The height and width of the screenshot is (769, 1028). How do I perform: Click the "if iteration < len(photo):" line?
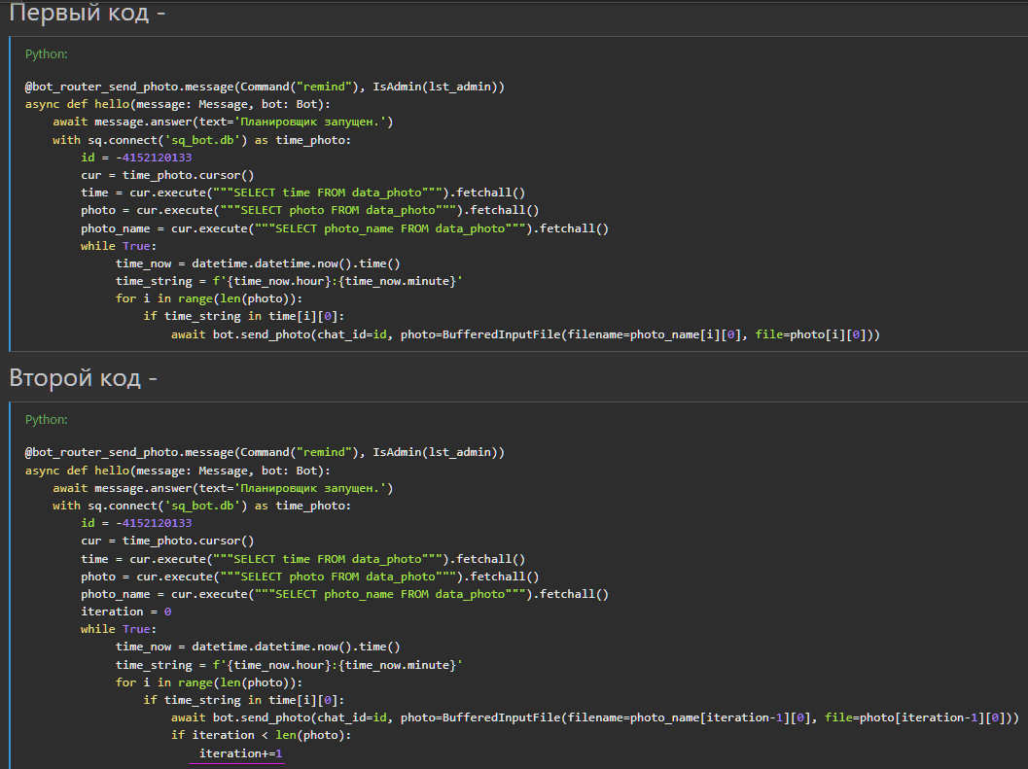261,735
